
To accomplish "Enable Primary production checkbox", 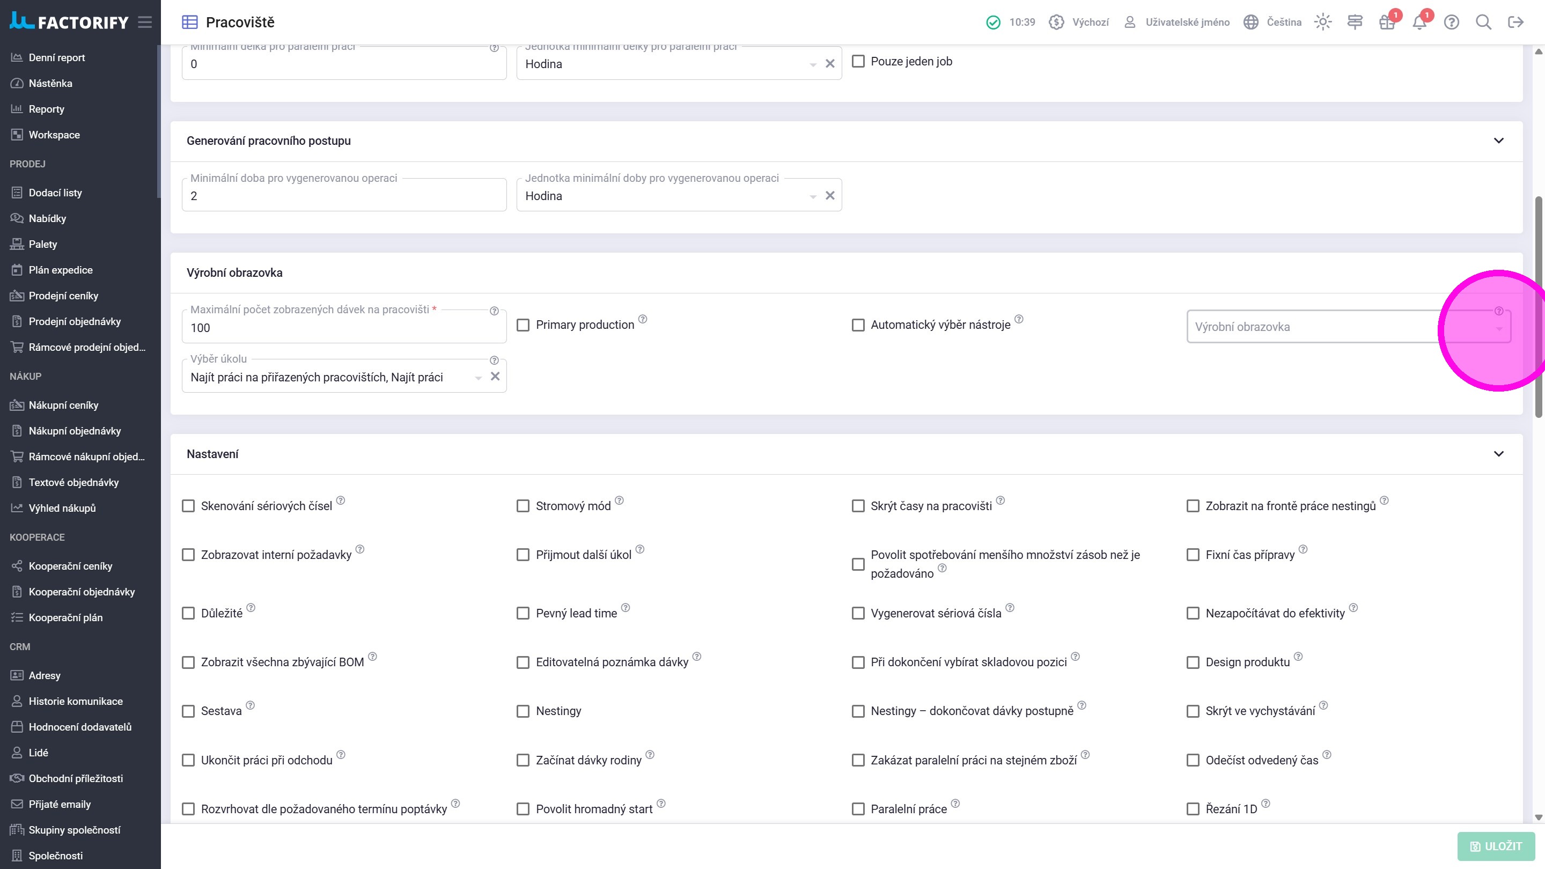I will 523,325.
